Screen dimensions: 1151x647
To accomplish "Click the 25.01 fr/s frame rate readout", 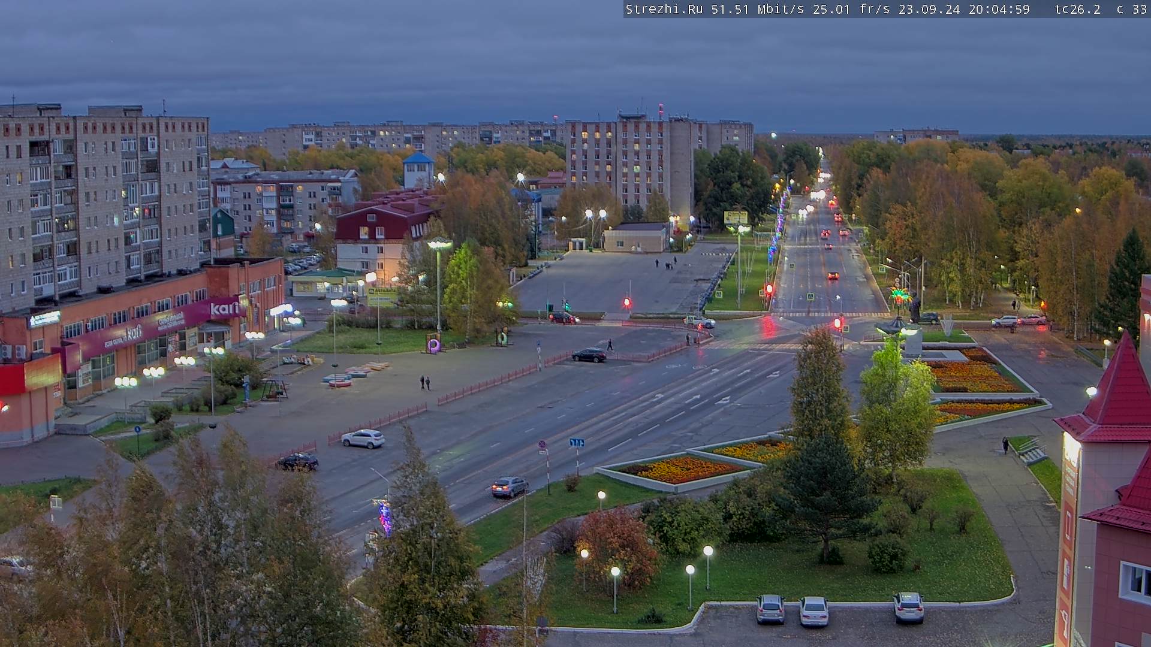I will tap(851, 10).
